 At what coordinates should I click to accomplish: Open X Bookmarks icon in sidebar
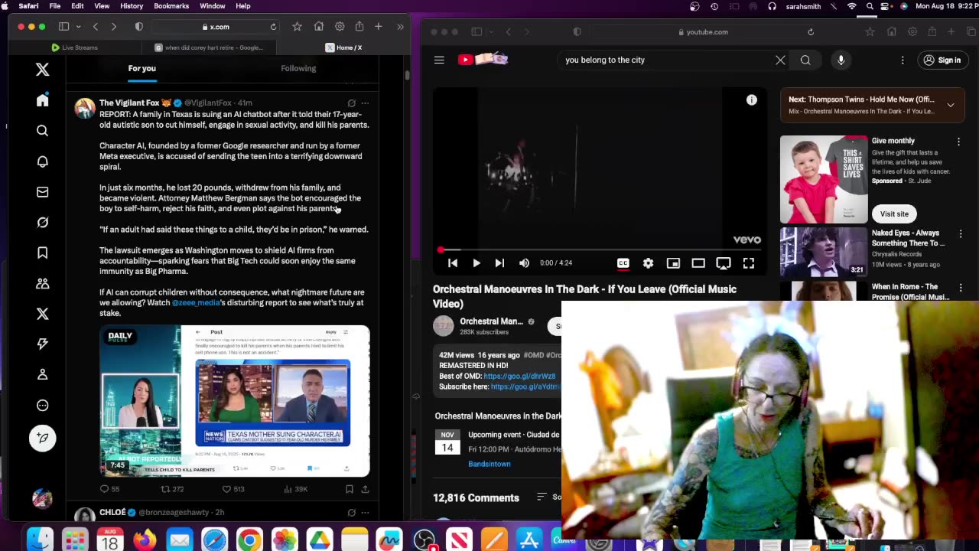tap(43, 253)
